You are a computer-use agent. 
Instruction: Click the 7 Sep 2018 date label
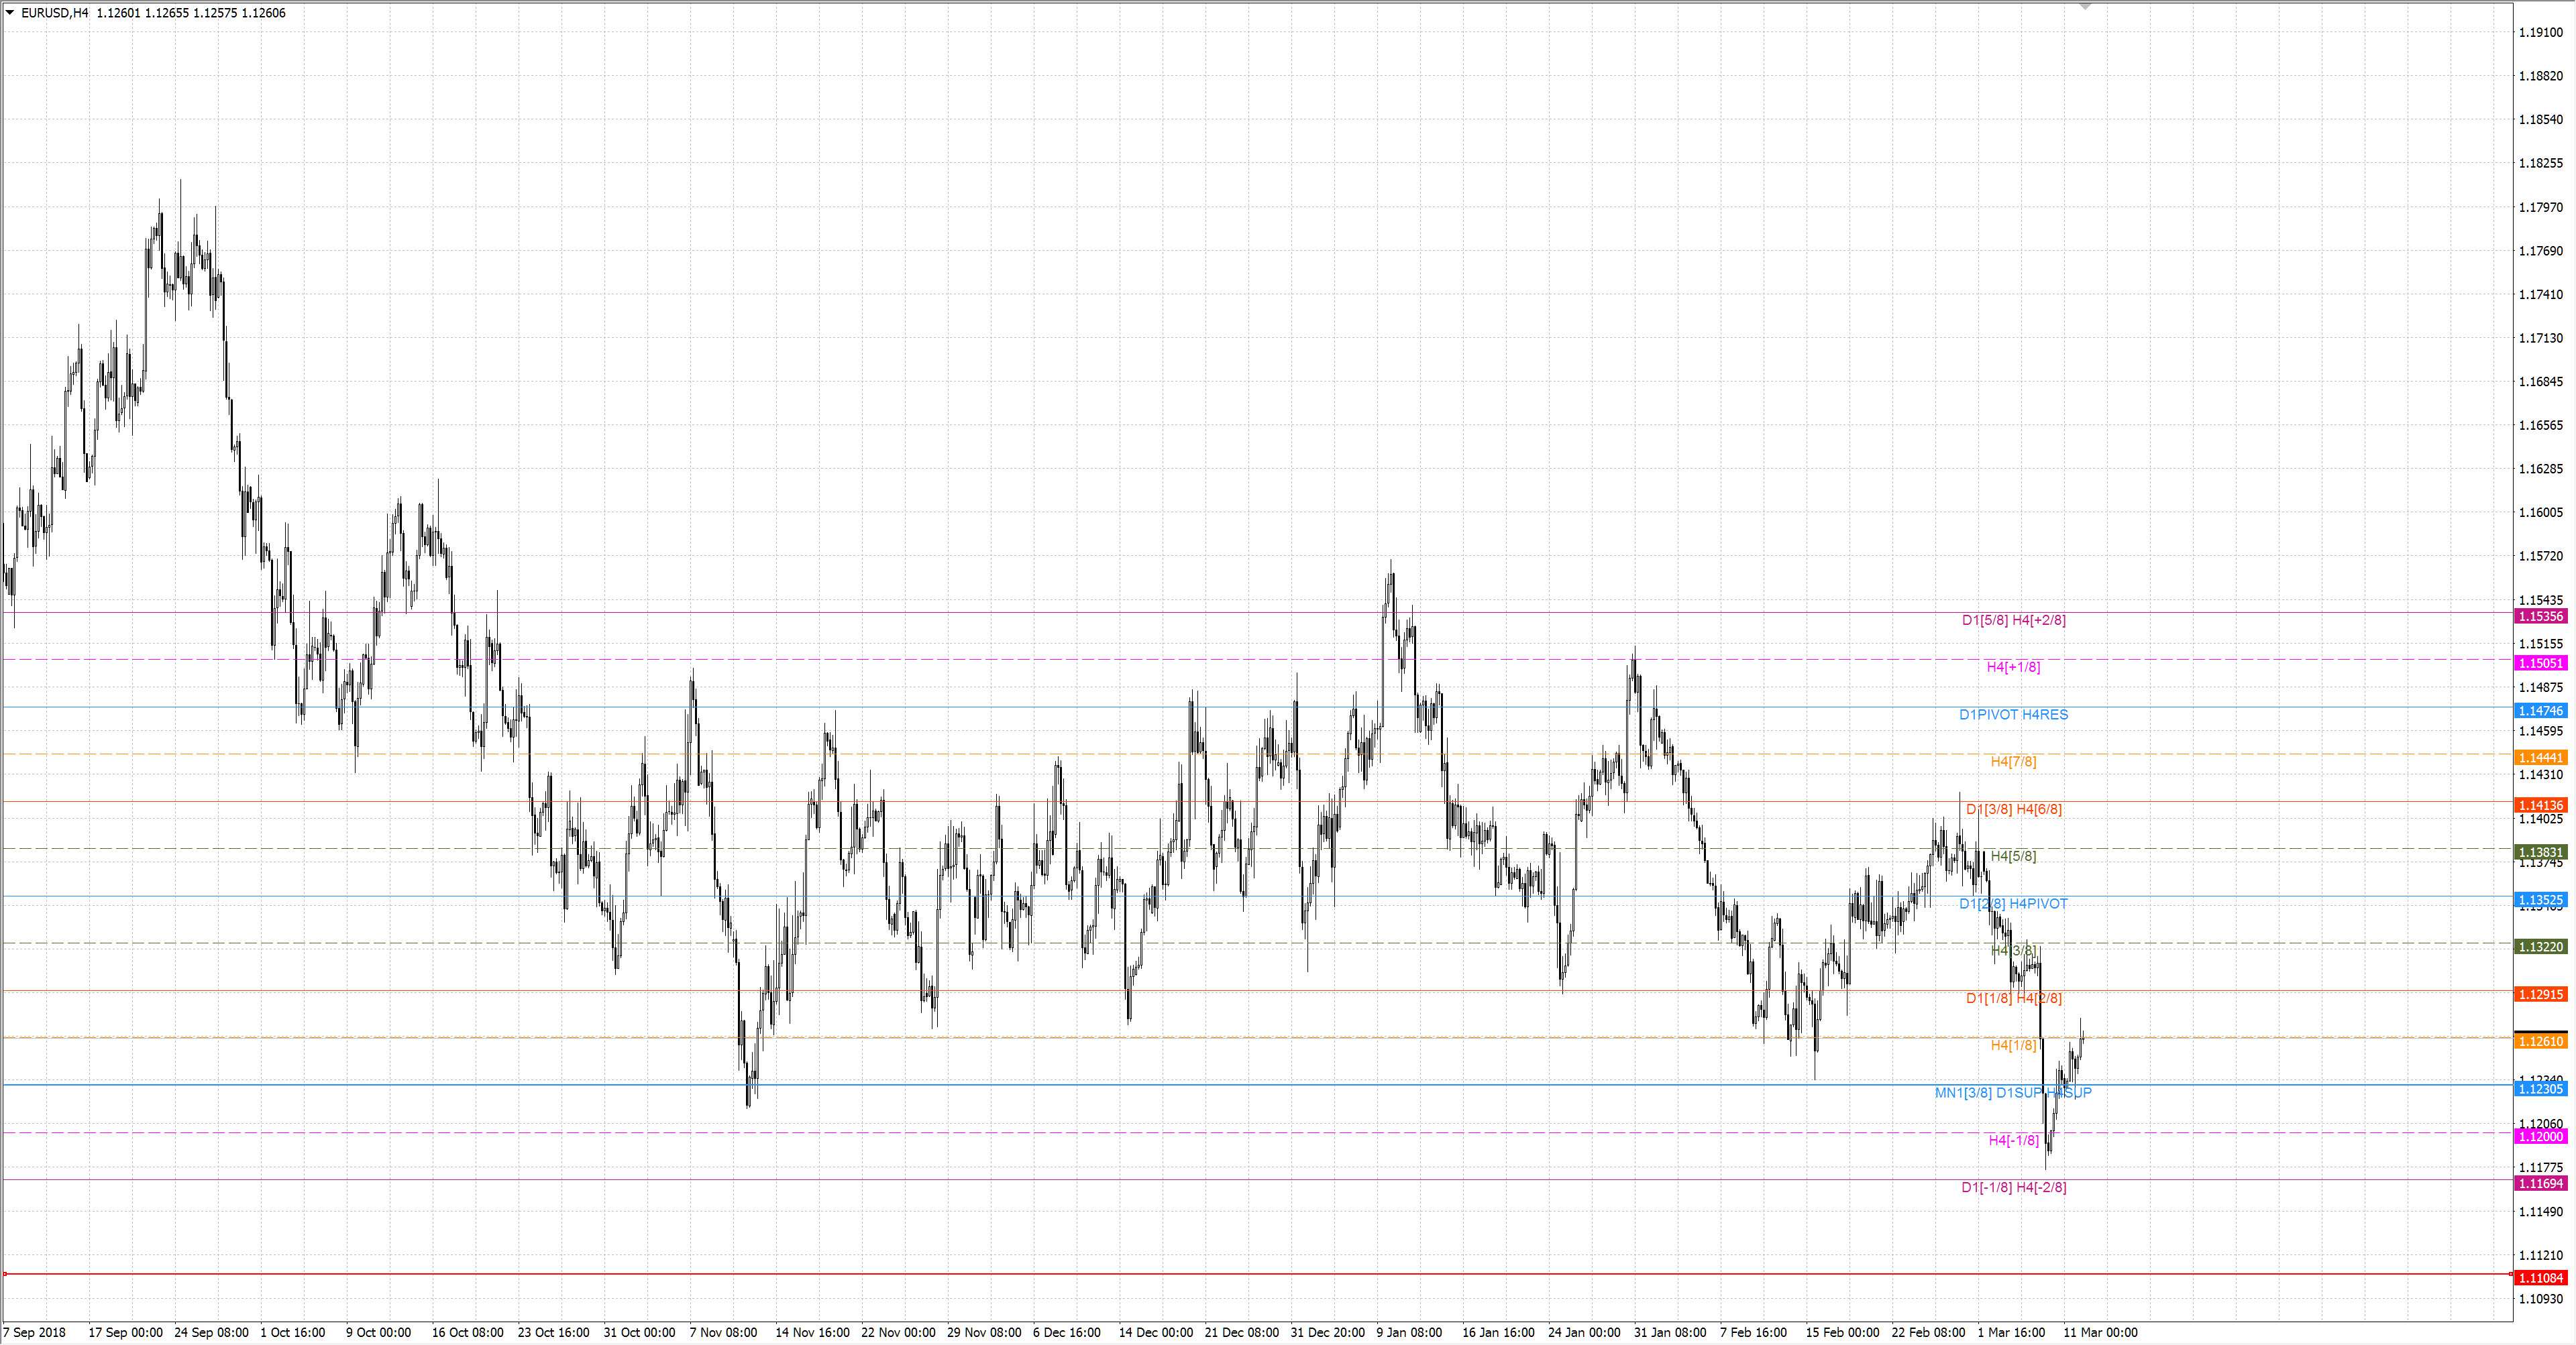35,1332
